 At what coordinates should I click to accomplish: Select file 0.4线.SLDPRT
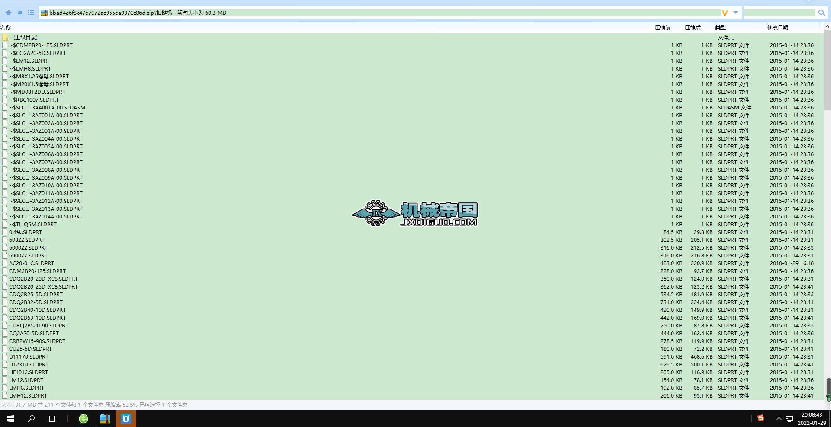coord(26,232)
